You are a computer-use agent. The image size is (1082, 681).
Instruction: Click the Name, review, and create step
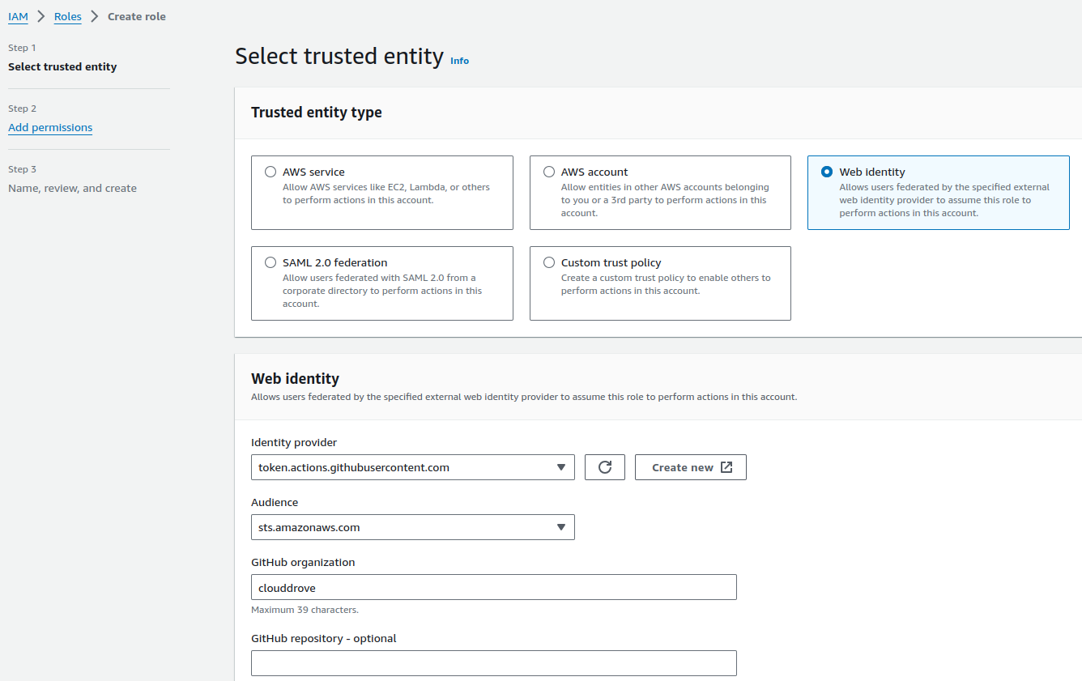[72, 188]
